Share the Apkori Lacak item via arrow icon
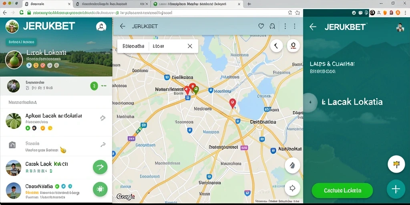 point(103,118)
